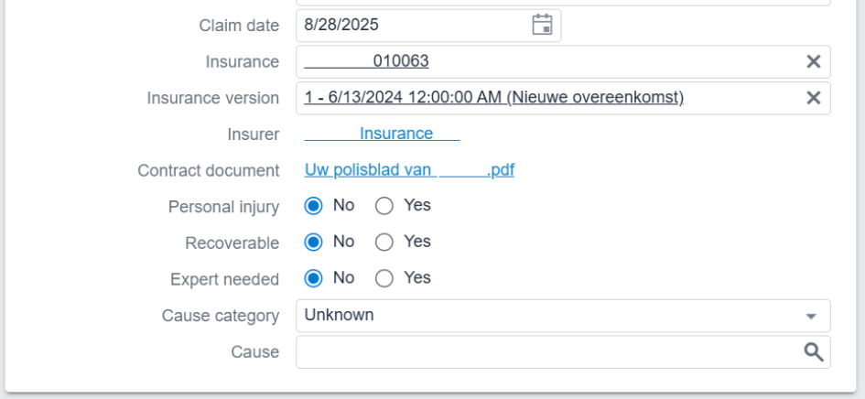Choose Yes for Expert needed

click(x=384, y=278)
